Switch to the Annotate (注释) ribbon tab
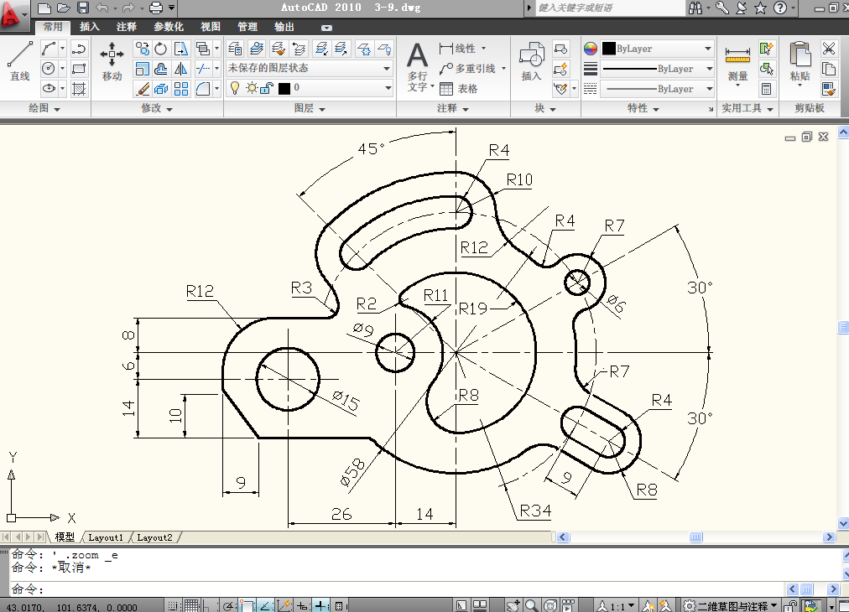Image resolution: width=849 pixels, height=612 pixels. point(127,27)
